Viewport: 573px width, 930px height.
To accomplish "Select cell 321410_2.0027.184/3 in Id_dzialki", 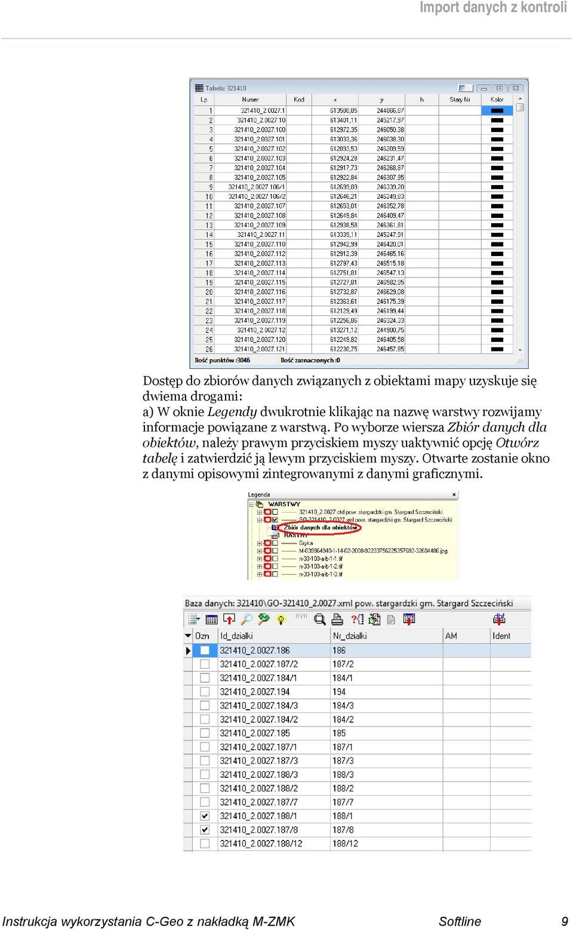I will click(274, 705).
